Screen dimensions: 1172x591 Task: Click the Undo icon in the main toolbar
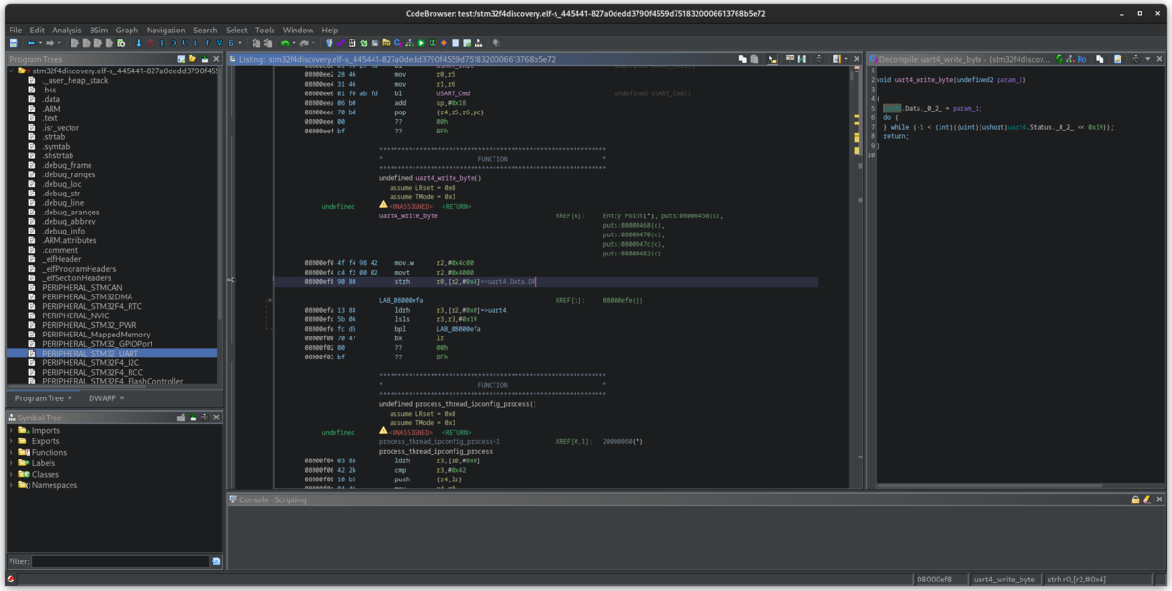coord(285,43)
